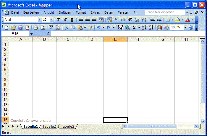Open borders dropdown arrow

point(172,20)
